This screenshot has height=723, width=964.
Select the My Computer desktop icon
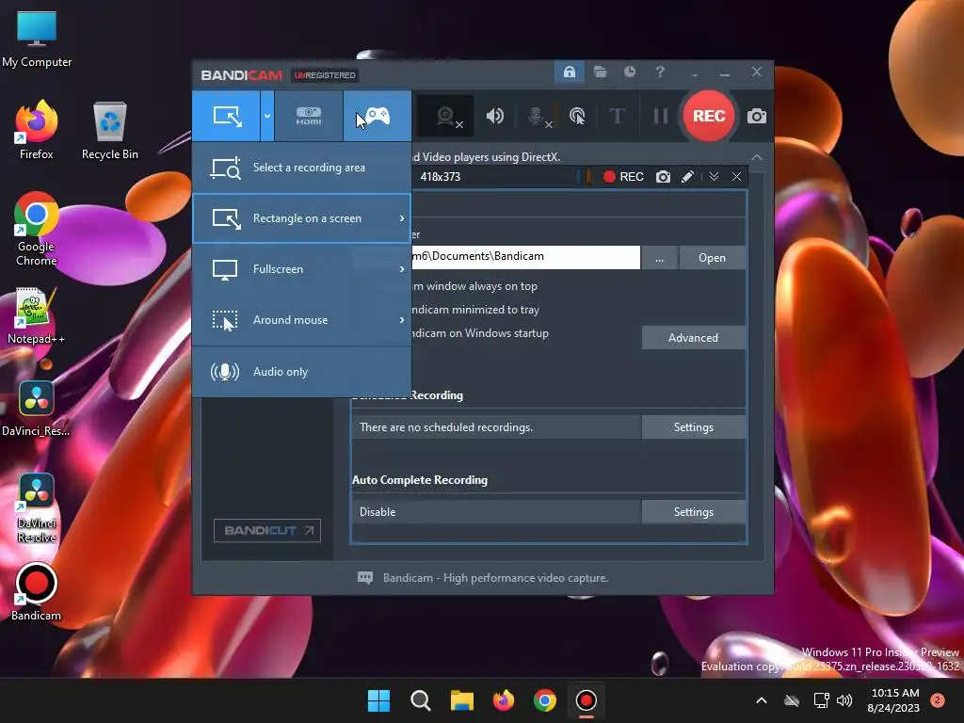pos(37,40)
